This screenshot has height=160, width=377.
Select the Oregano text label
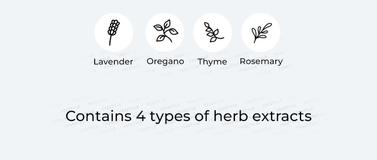pos(165,61)
